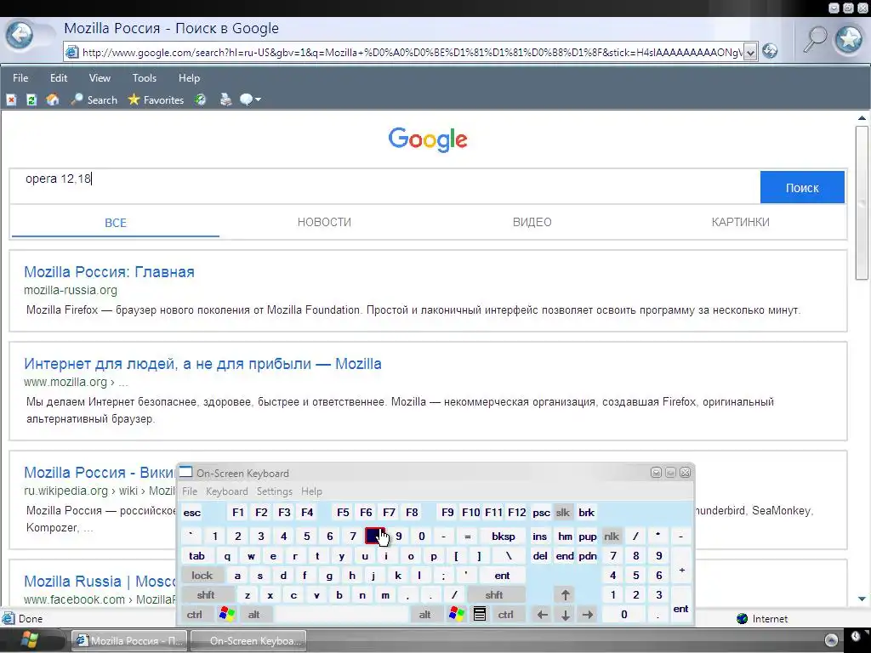This screenshot has height=653, width=871.
Task: Open the Интернет для людей result link
Action: [202, 364]
